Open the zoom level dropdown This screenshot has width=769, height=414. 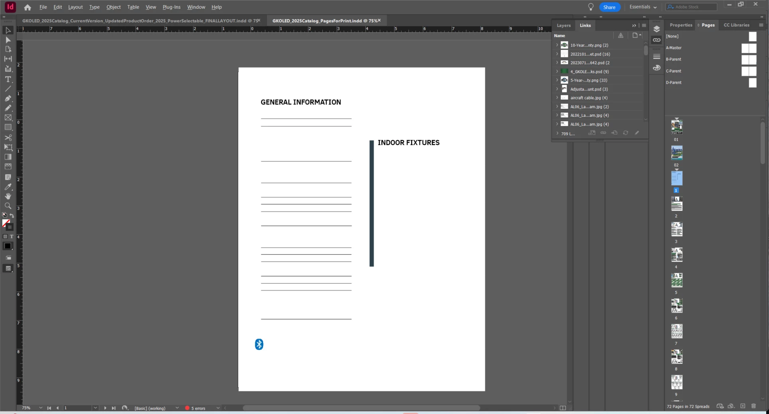(41, 408)
